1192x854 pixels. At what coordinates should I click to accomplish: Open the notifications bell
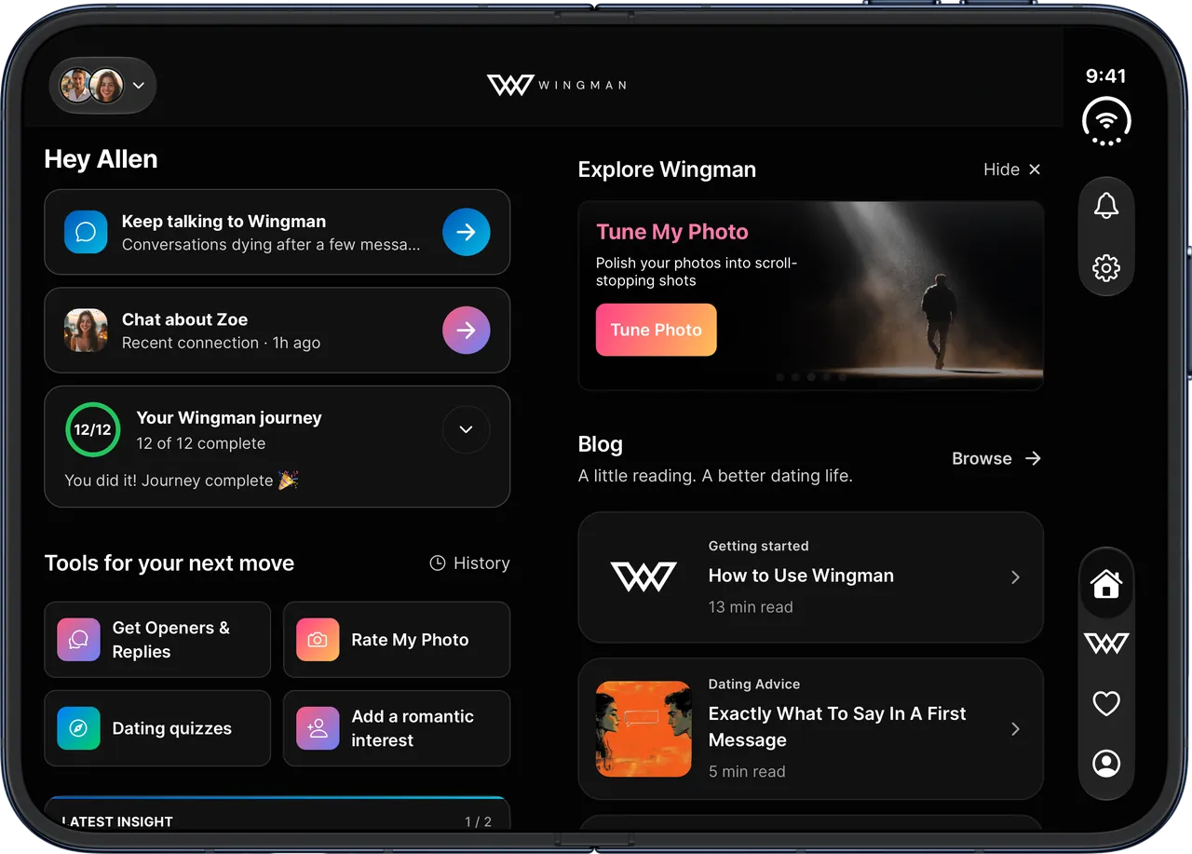[x=1106, y=206]
